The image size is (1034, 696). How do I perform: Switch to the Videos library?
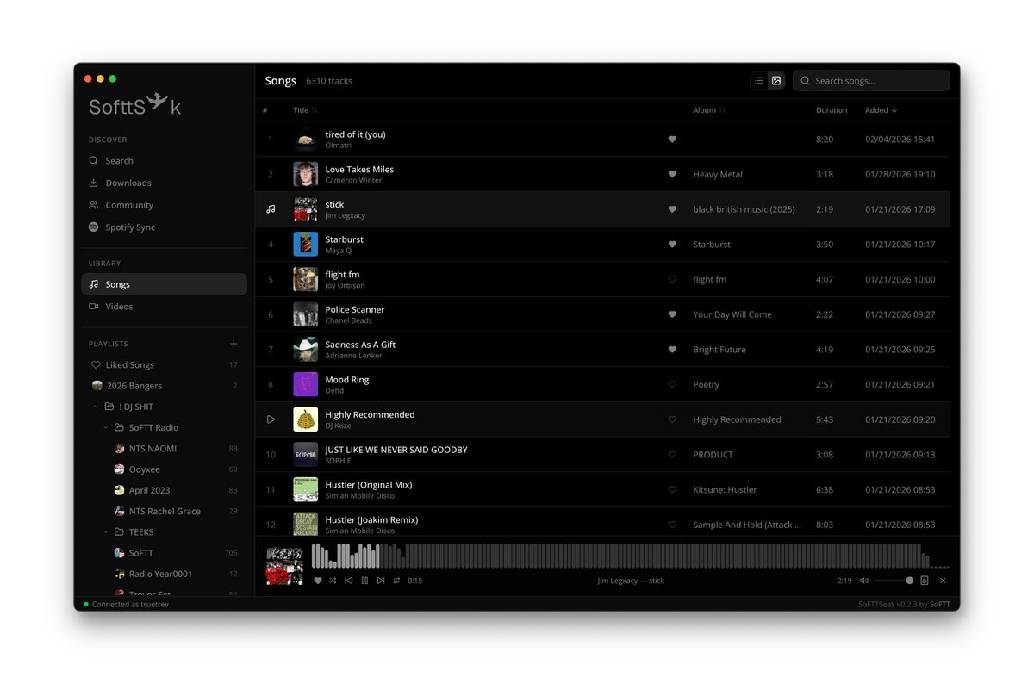[x=164, y=307]
